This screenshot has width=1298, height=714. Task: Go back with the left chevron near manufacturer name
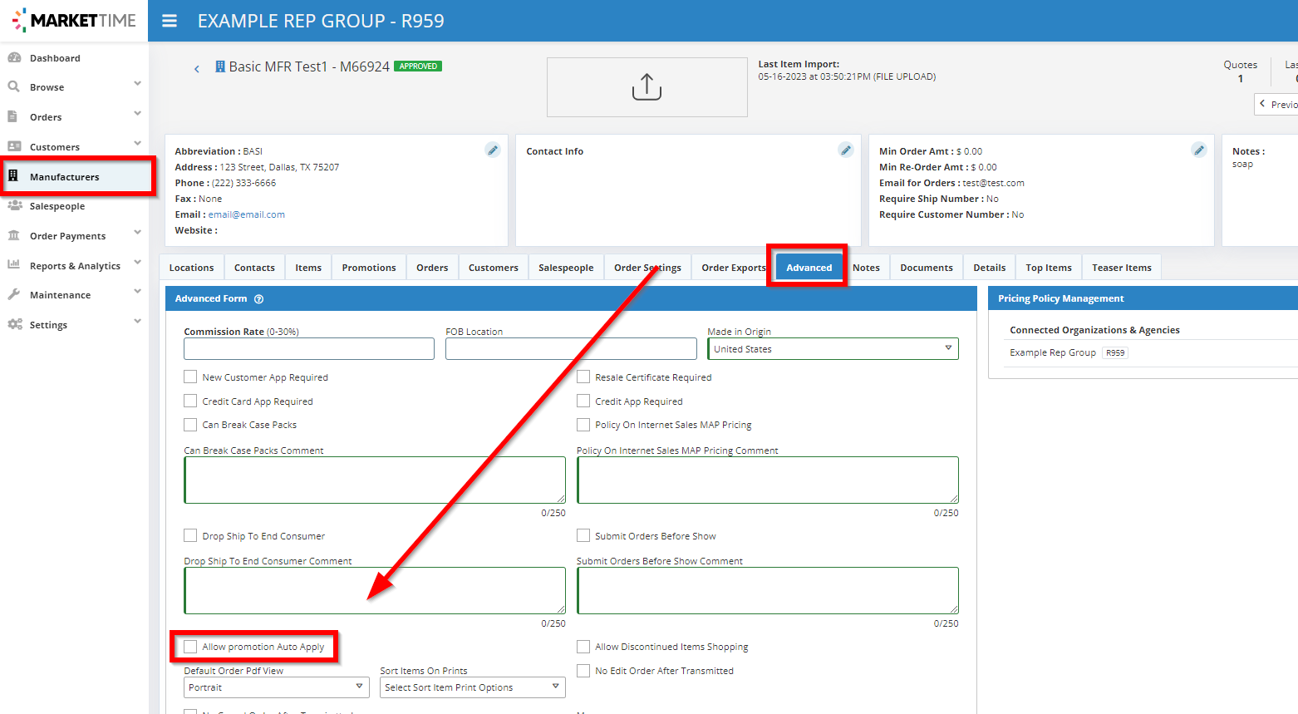197,69
